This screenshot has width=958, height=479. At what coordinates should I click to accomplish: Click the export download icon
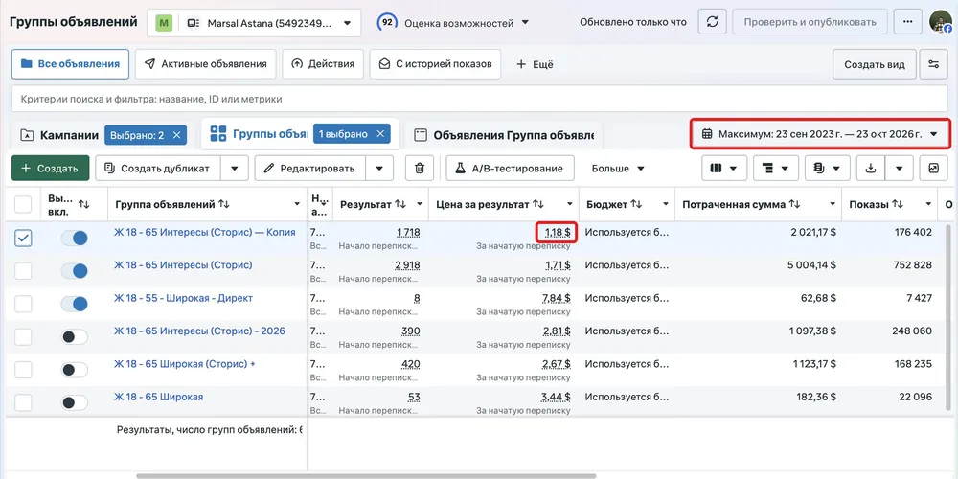pos(871,168)
